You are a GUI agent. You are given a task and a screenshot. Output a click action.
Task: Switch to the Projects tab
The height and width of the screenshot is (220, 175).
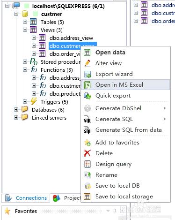(x=66, y=198)
